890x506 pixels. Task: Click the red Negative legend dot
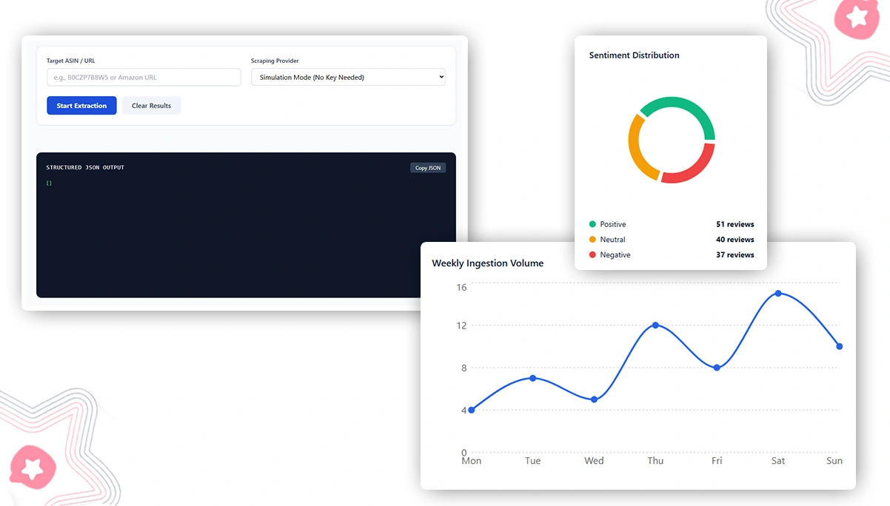pos(591,254)
